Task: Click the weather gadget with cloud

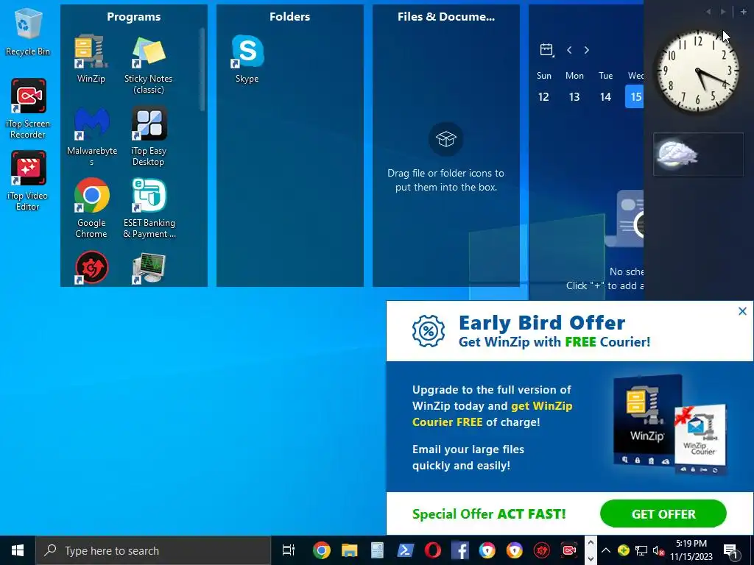Action: tap(698, 154)
